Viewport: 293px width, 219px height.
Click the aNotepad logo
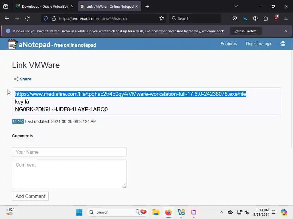[52, 44]
